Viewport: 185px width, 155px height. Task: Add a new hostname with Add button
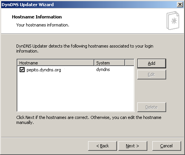[x=152, y=63]
